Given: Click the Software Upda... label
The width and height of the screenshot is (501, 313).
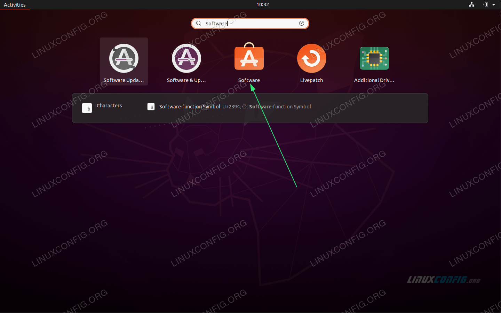Looking at the screenshot, I should coord(124,80).
